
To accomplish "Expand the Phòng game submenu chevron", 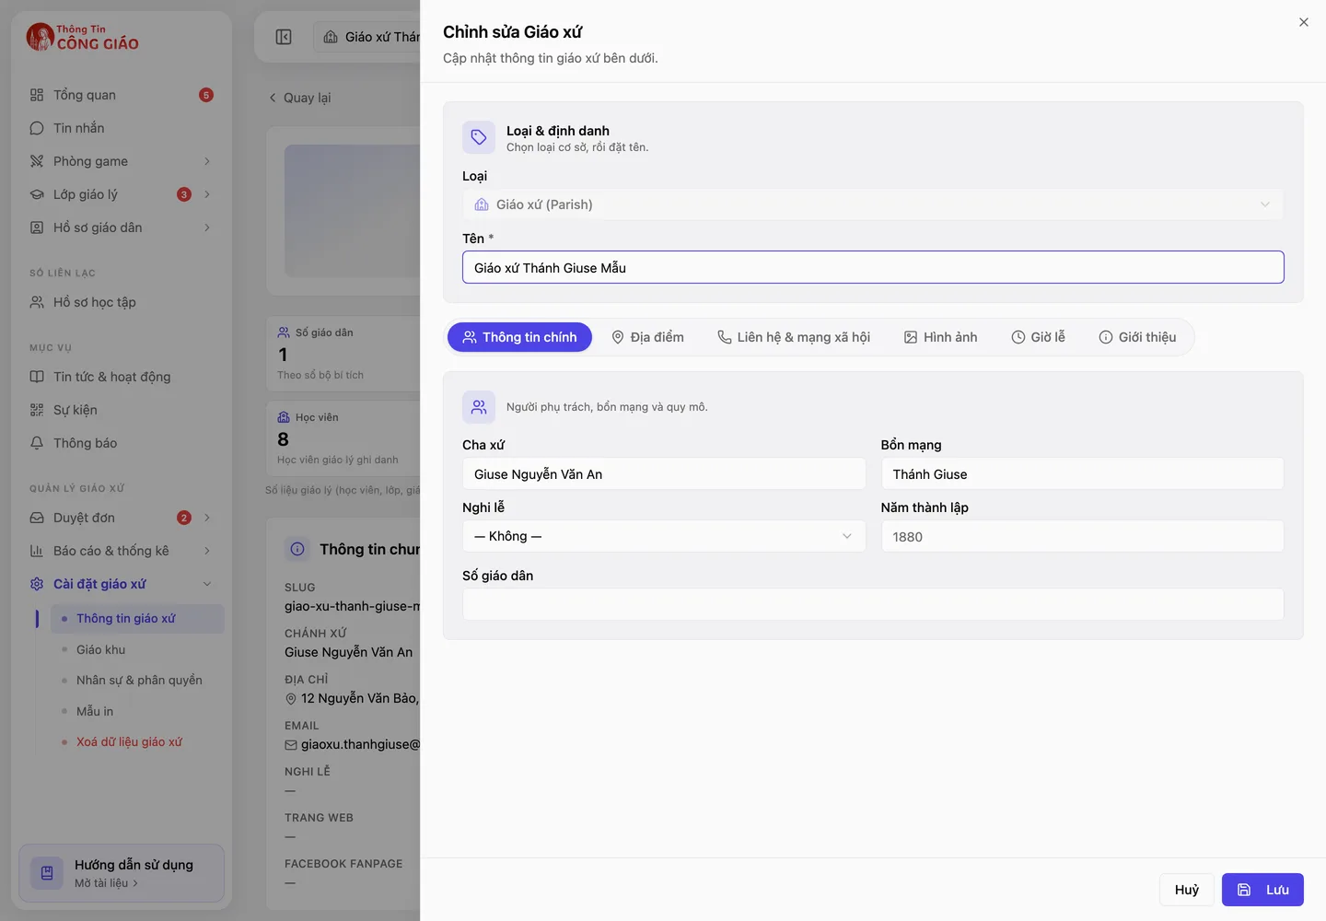I will (207, 161).
